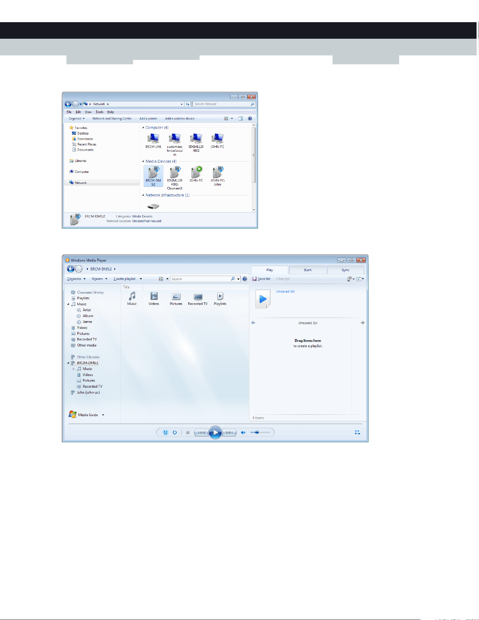This screenshot has width=479, height=620.
Task: Open Pictures category in Media Player
Action: (176, 299)
